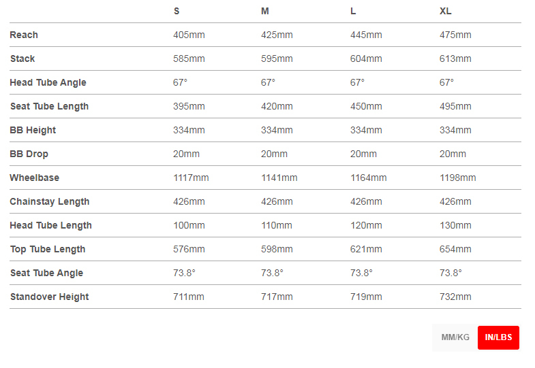Switch units to IN/LBS
Image resolution: width=535 pixels, height=368 pixels.
[498, 337]
